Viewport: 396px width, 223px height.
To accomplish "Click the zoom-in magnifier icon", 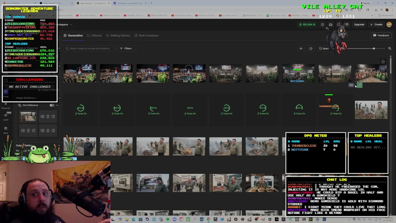I will [390, 48].
